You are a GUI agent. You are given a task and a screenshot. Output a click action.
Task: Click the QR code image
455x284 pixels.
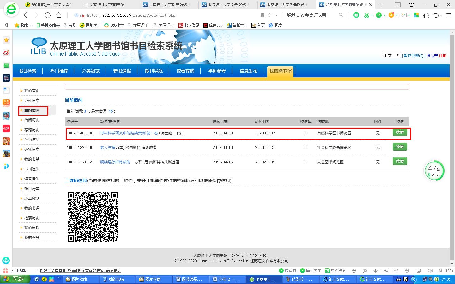point(93,217)
